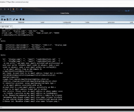Select the active Cobalt Strike taskbar icon
The height and width of the screenshot is (112, 134).
[x=13, y=9]
